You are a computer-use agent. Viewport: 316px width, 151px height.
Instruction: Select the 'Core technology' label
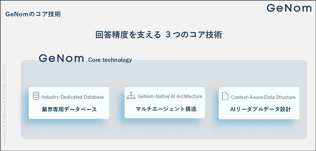pos(110,60)
